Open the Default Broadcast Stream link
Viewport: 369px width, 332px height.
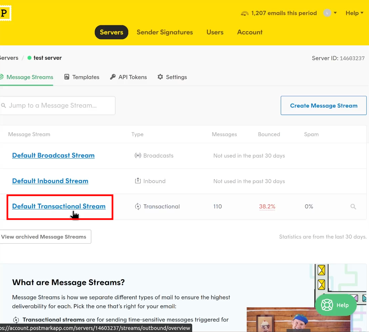(x=53, y=155)
